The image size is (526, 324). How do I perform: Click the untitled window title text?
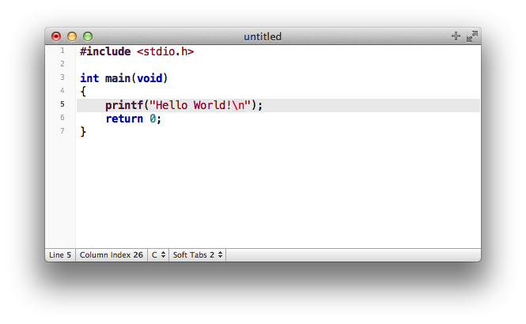[x=263, y=36]
